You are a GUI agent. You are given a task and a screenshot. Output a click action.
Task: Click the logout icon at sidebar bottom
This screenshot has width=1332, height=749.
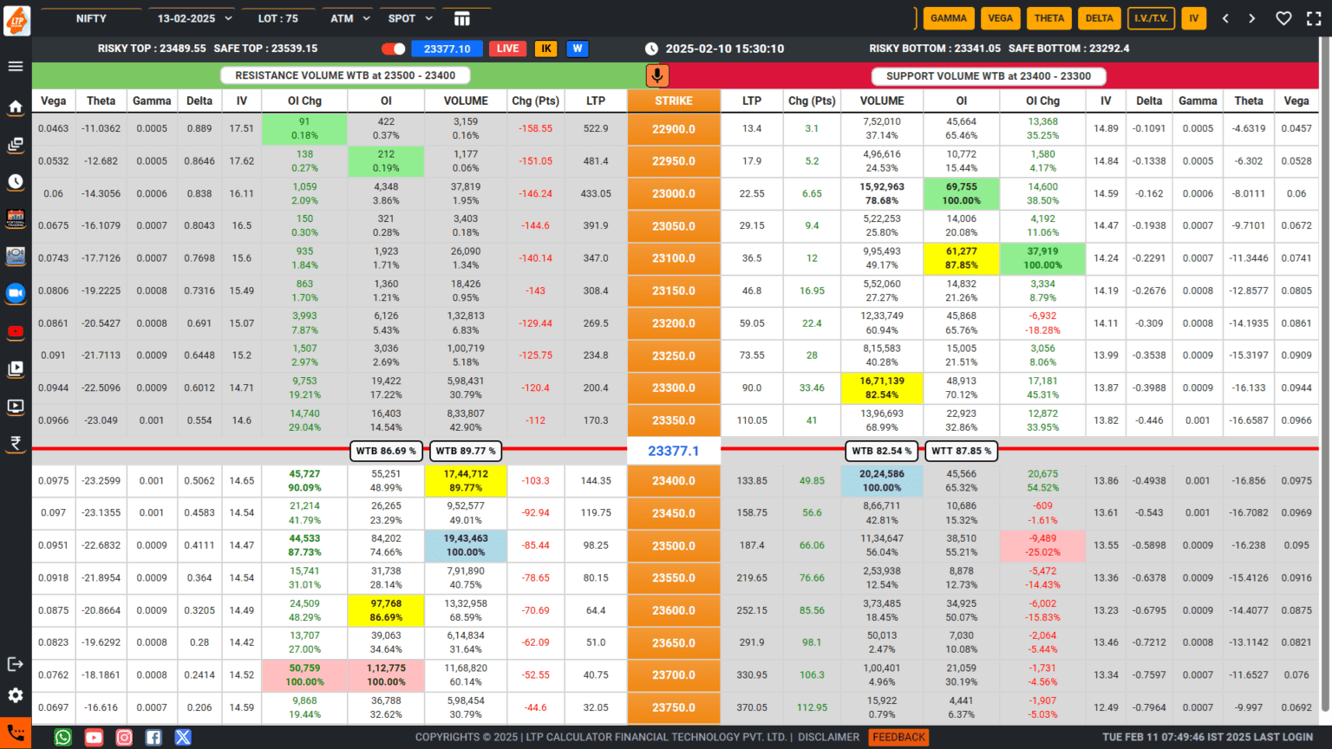point(15,663)
